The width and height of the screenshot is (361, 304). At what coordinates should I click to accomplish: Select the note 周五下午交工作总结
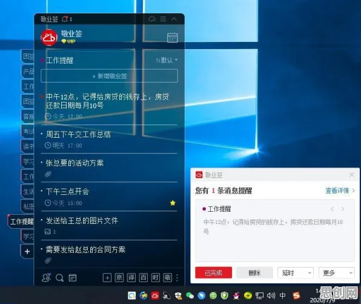78,135
